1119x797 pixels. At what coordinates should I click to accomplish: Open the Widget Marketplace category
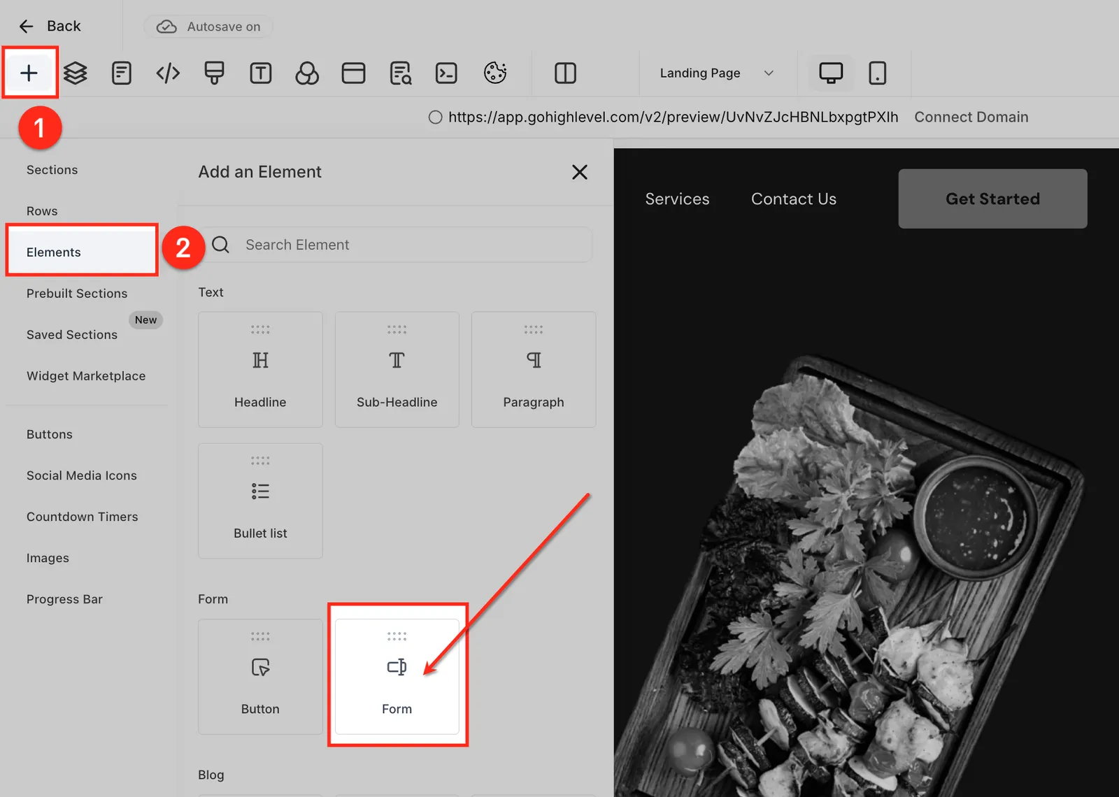[86, 376]
